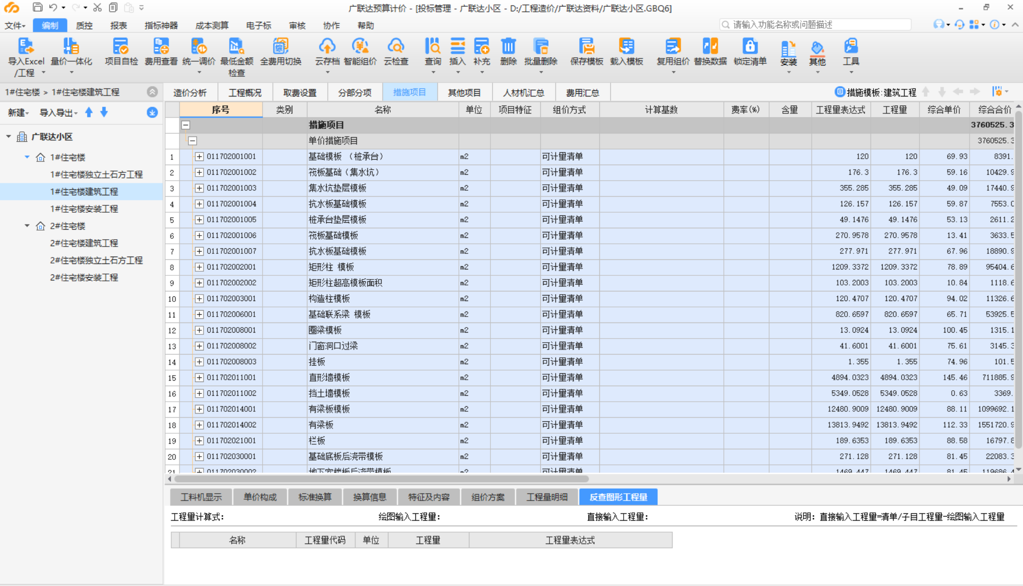Collapse the 广联达小区 root node
The image size is (1023, 586).
(8, 136)
